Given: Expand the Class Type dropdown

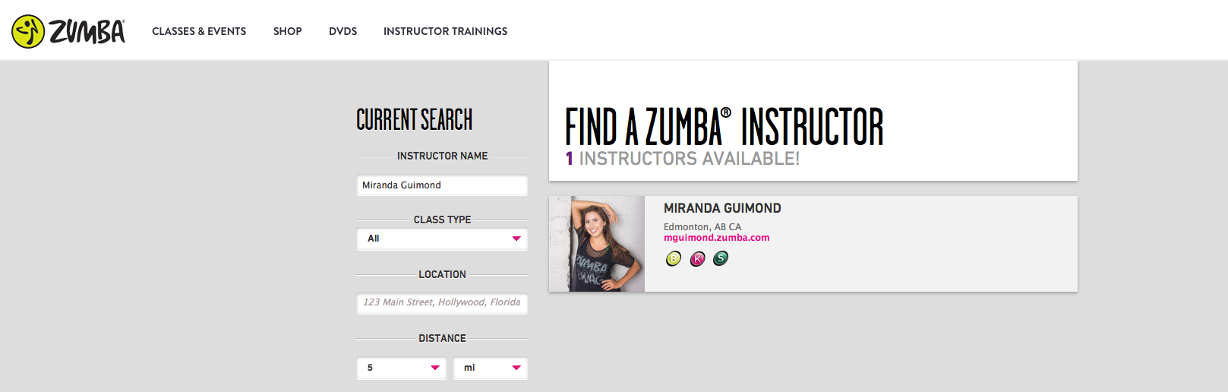Looking at the screenshot, I should coord(442,239).
